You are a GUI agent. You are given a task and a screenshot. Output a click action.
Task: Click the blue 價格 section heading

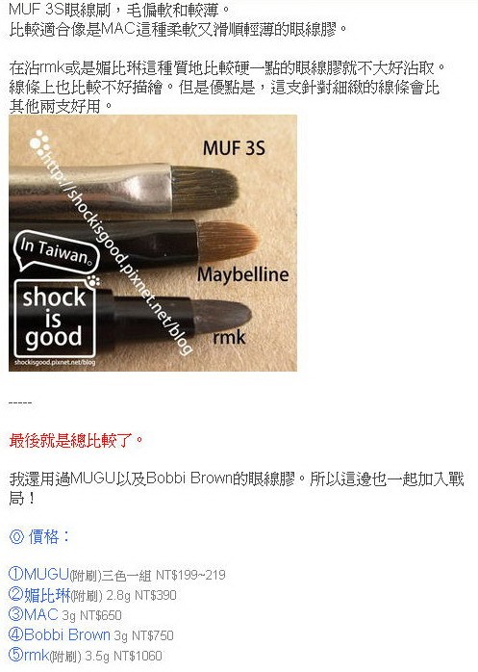click(x=39, y=536)
